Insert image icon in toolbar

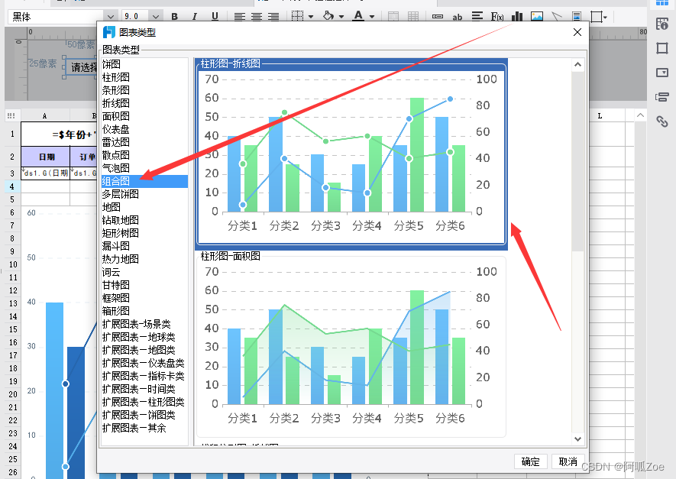(537, 16)
